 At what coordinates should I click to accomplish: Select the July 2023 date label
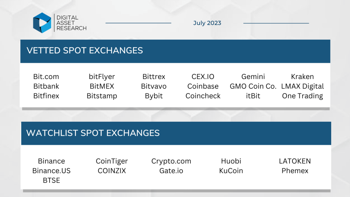tap(207, 23)
